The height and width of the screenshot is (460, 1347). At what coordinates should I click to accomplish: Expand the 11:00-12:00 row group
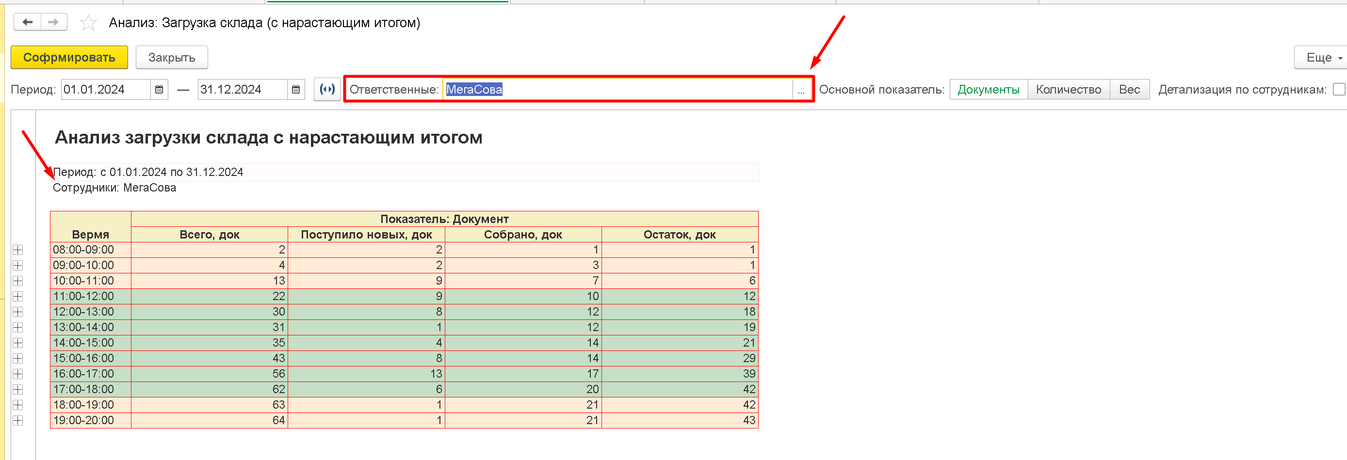tap(18, 296)
